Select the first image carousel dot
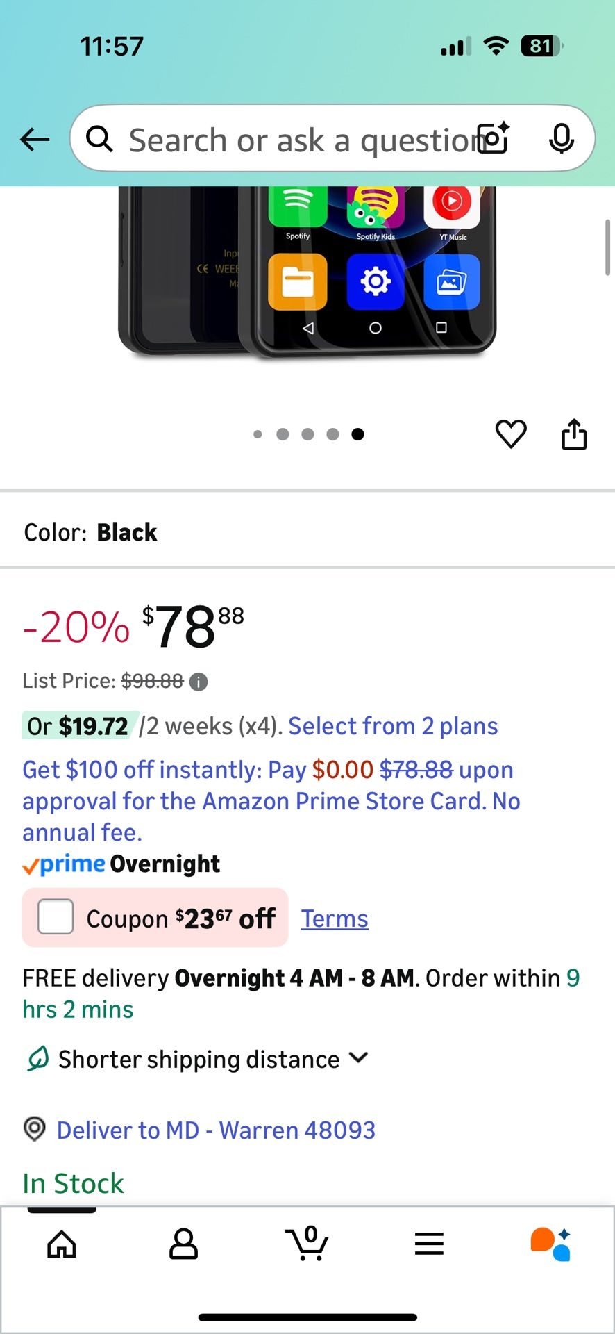 [258, 434]
